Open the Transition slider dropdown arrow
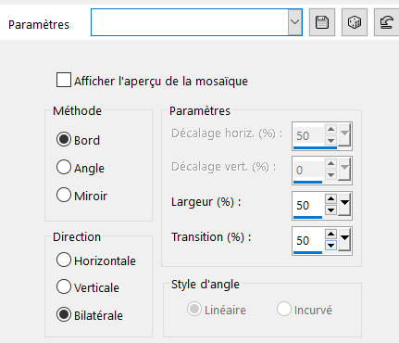 coord(344,240)
